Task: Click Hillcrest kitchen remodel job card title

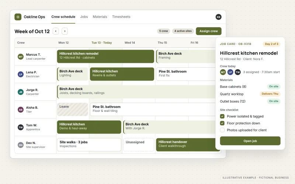Action: tap(249, 53)
